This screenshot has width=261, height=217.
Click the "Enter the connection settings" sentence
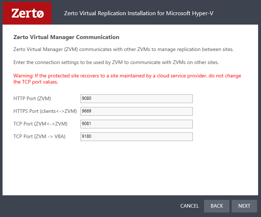coord(116,63)
